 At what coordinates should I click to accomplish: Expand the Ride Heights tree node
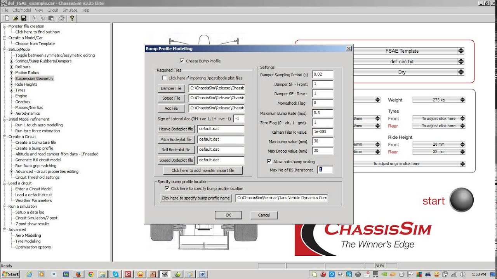tap(12, 84)
